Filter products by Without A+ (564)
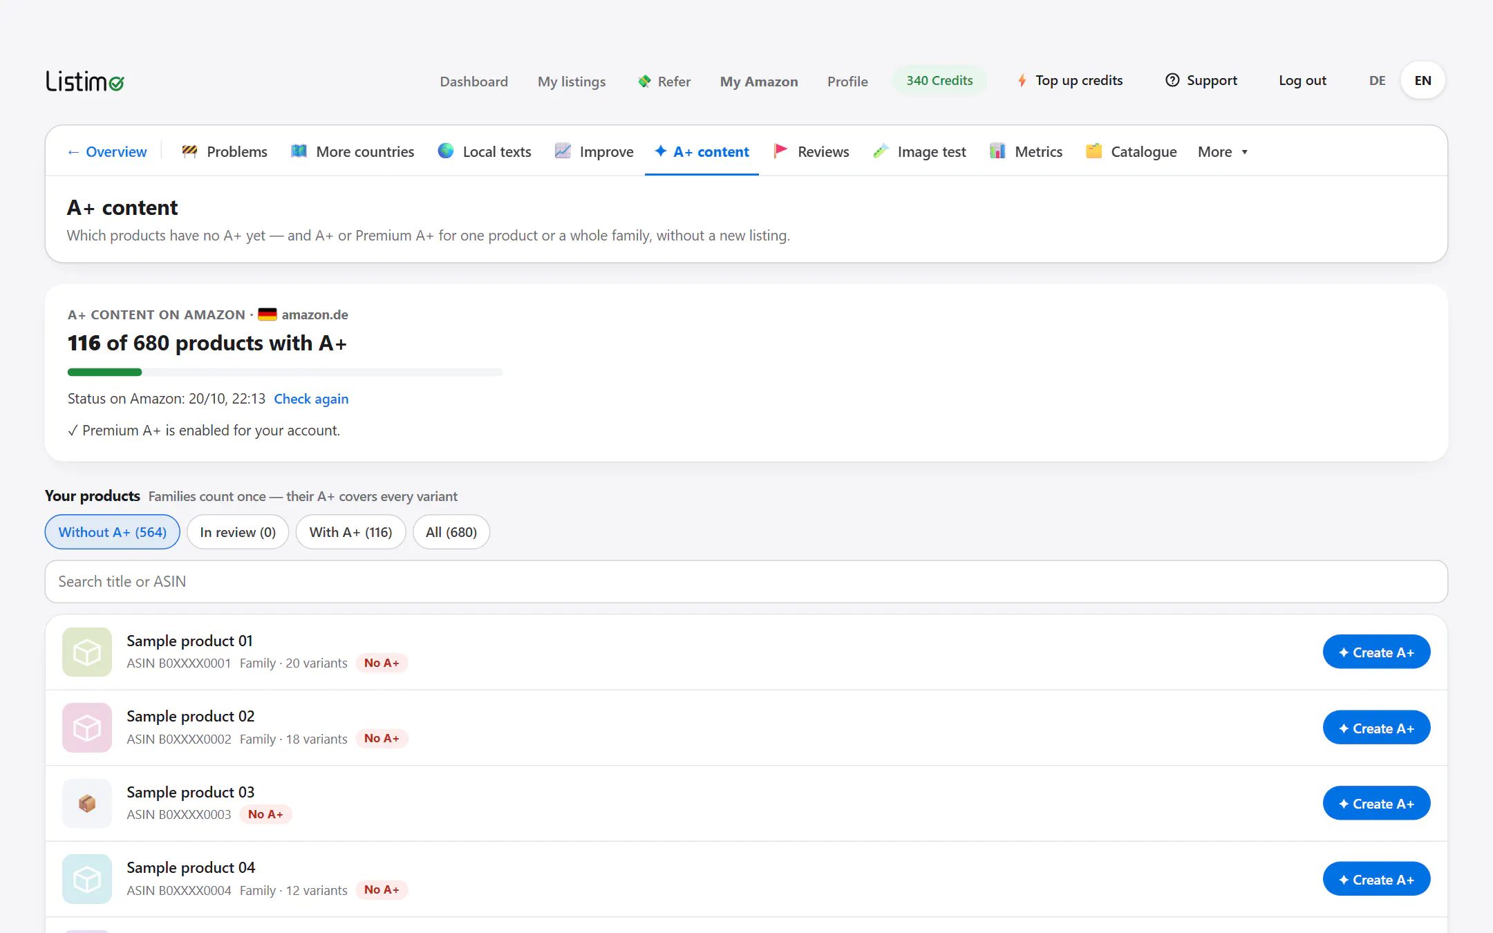 pyautogui.click(x=113, y=531)
